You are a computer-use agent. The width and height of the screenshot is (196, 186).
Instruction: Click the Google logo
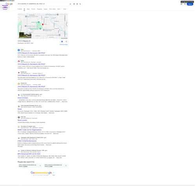(x=9, y=4)
